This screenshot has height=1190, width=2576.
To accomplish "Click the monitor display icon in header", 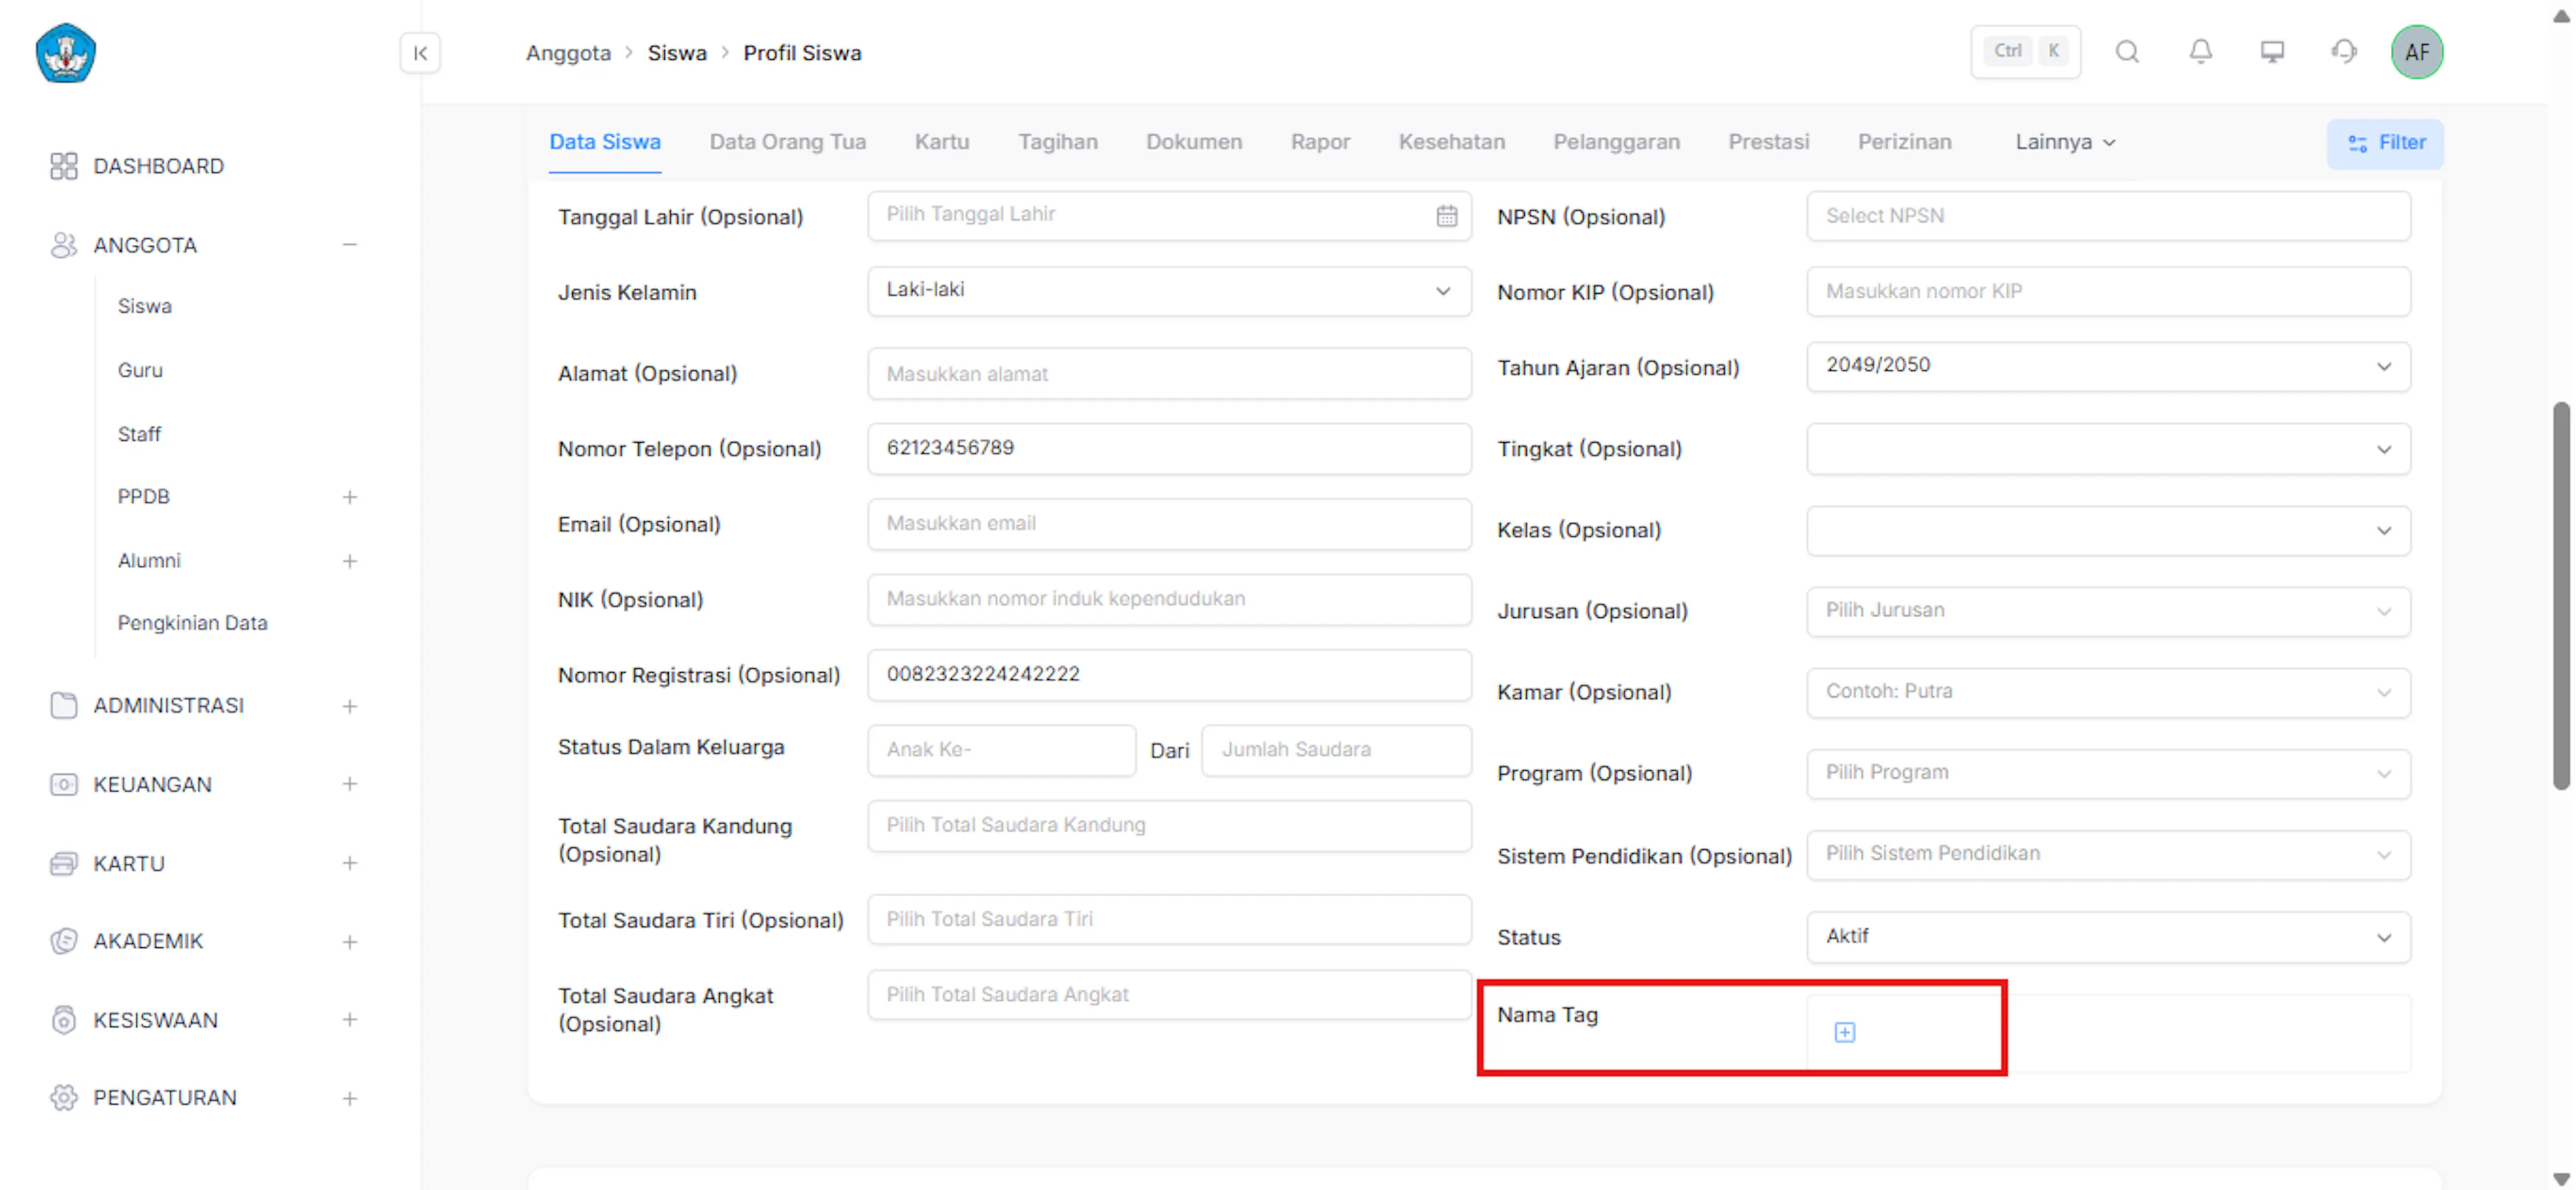I will 2272,52.
